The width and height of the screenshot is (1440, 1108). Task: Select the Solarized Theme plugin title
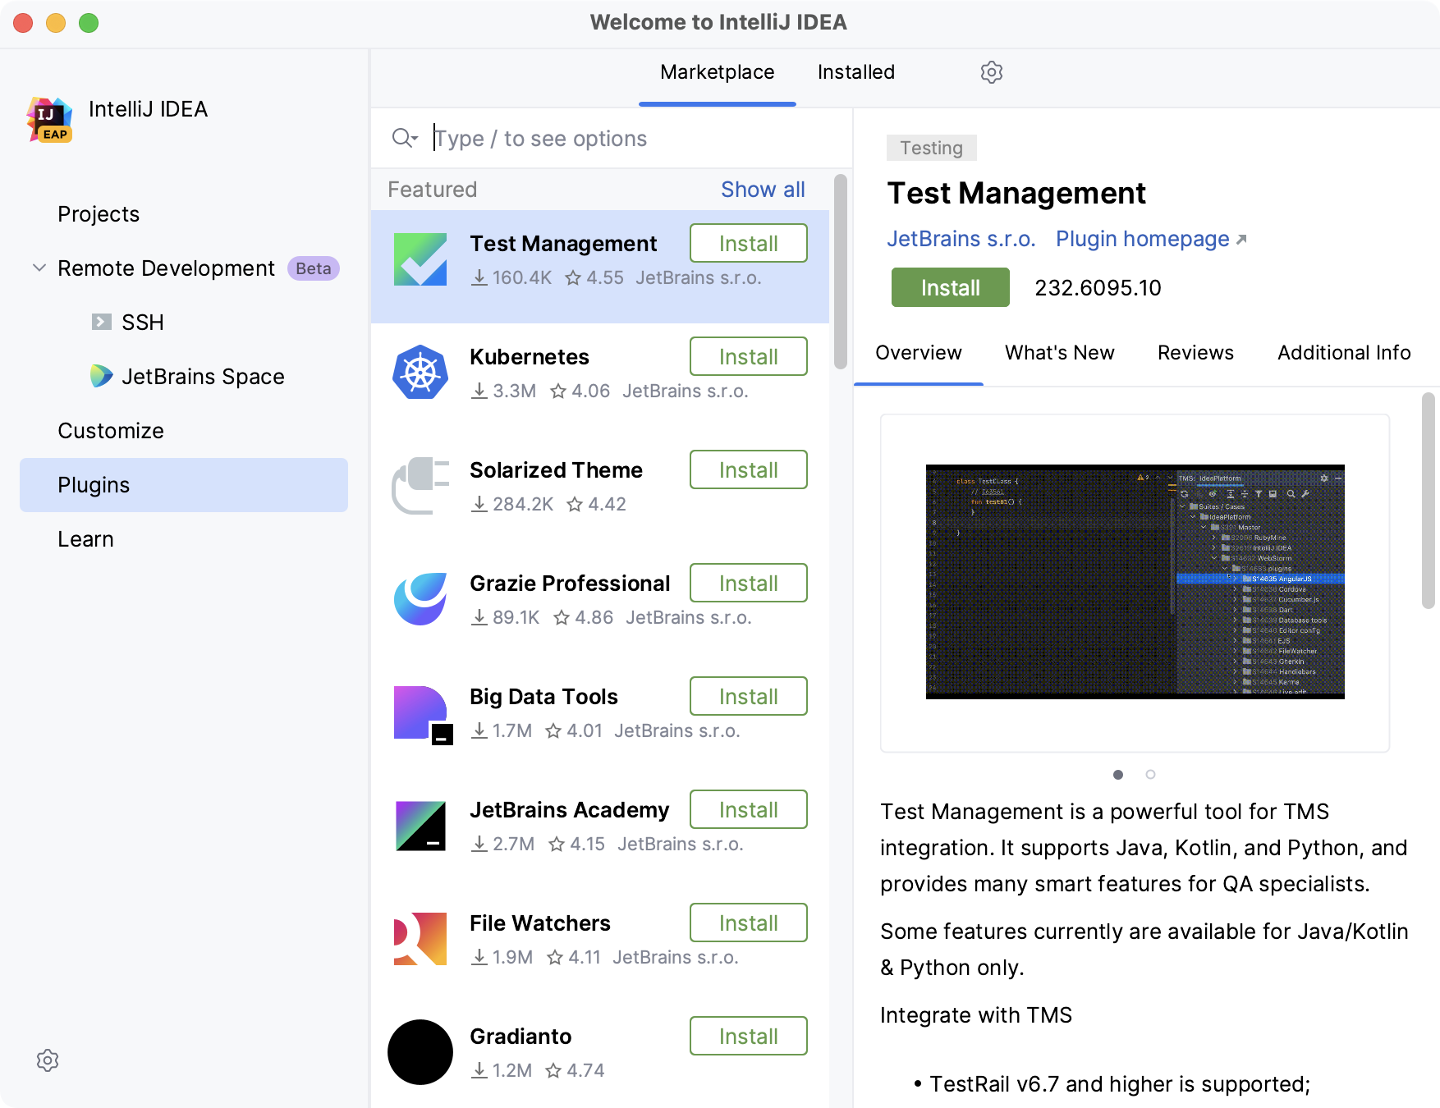coord(556,470)
